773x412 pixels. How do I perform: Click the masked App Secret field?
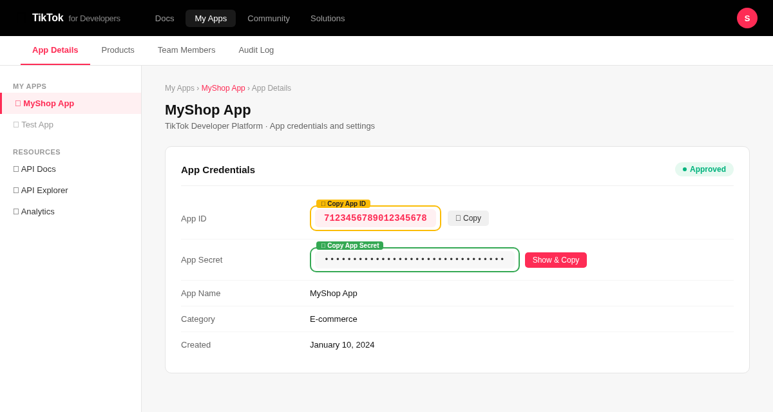[415, 259]
